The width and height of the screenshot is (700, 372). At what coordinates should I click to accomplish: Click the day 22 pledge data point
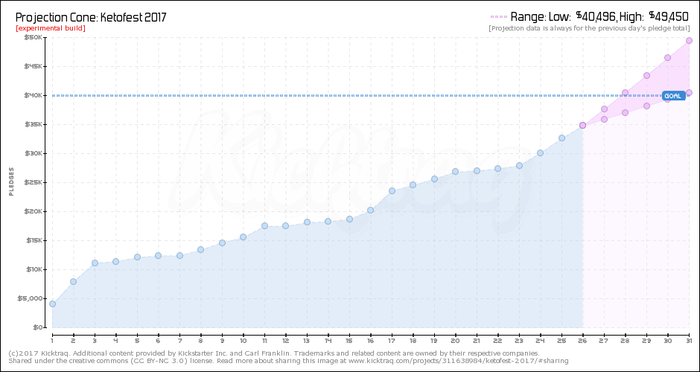(x=497, y=169)
